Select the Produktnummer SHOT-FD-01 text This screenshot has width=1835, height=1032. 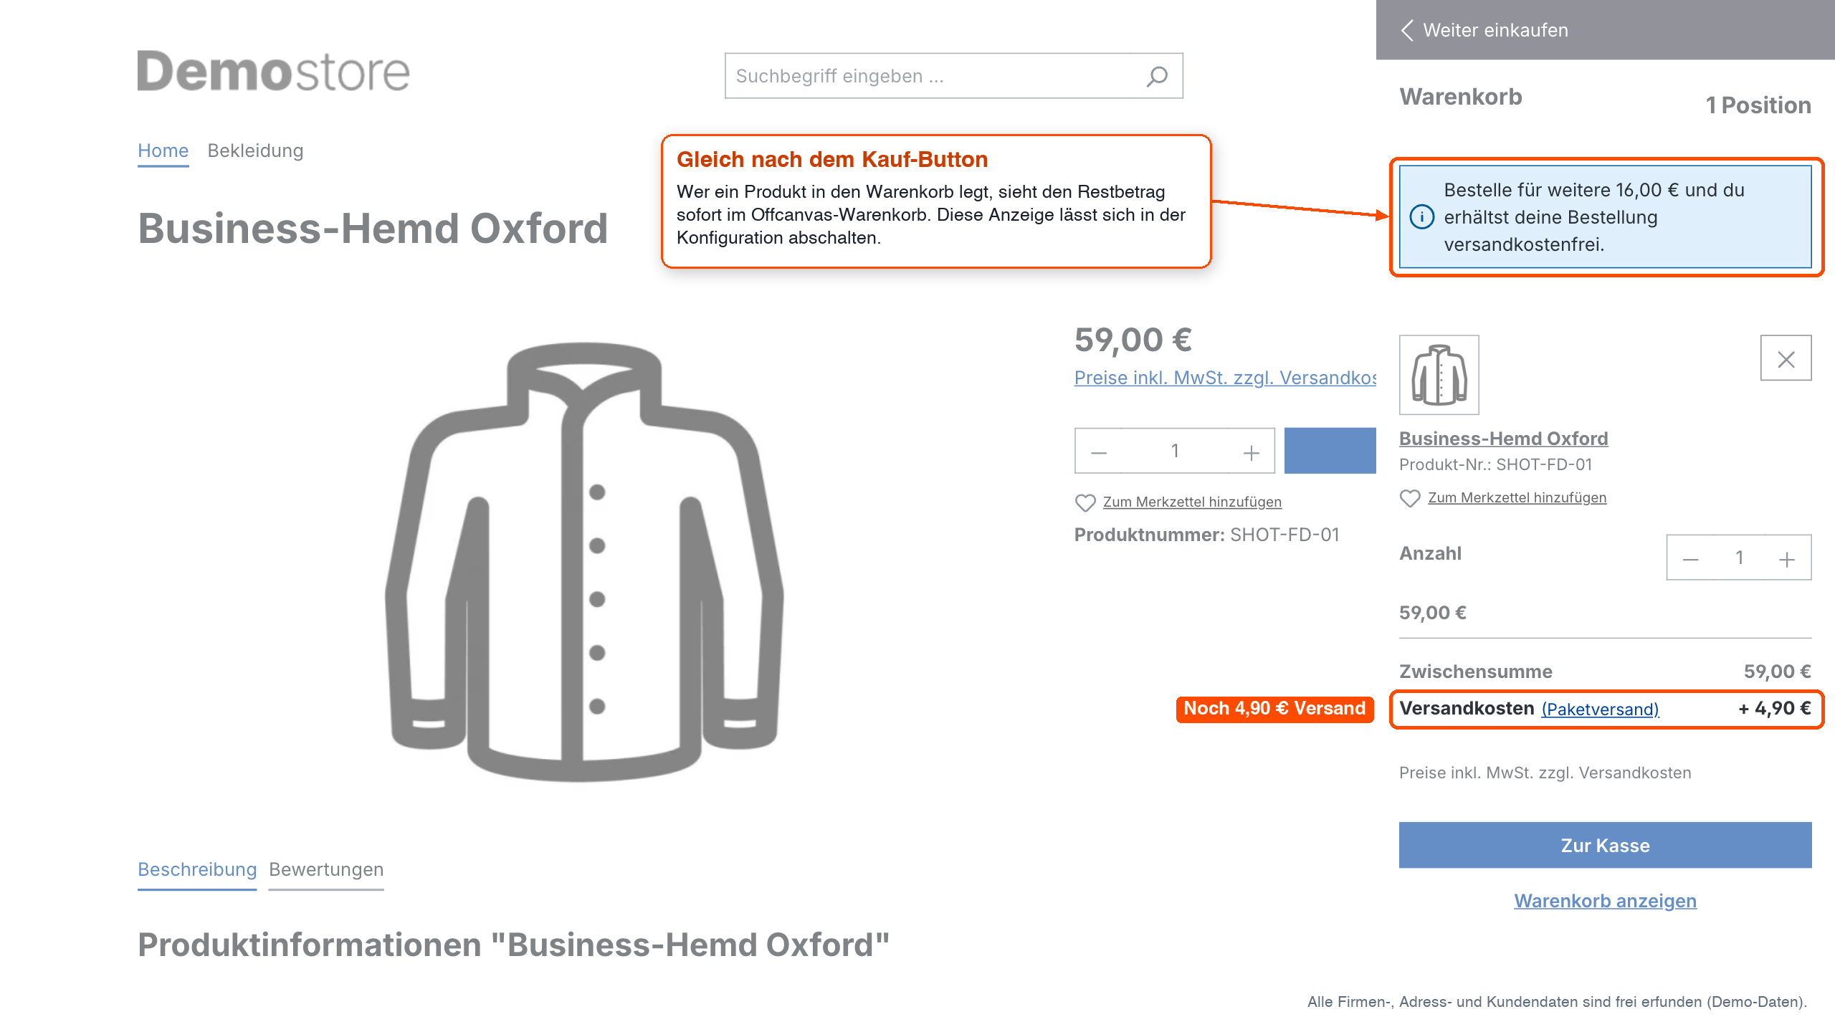(1206, 535)
